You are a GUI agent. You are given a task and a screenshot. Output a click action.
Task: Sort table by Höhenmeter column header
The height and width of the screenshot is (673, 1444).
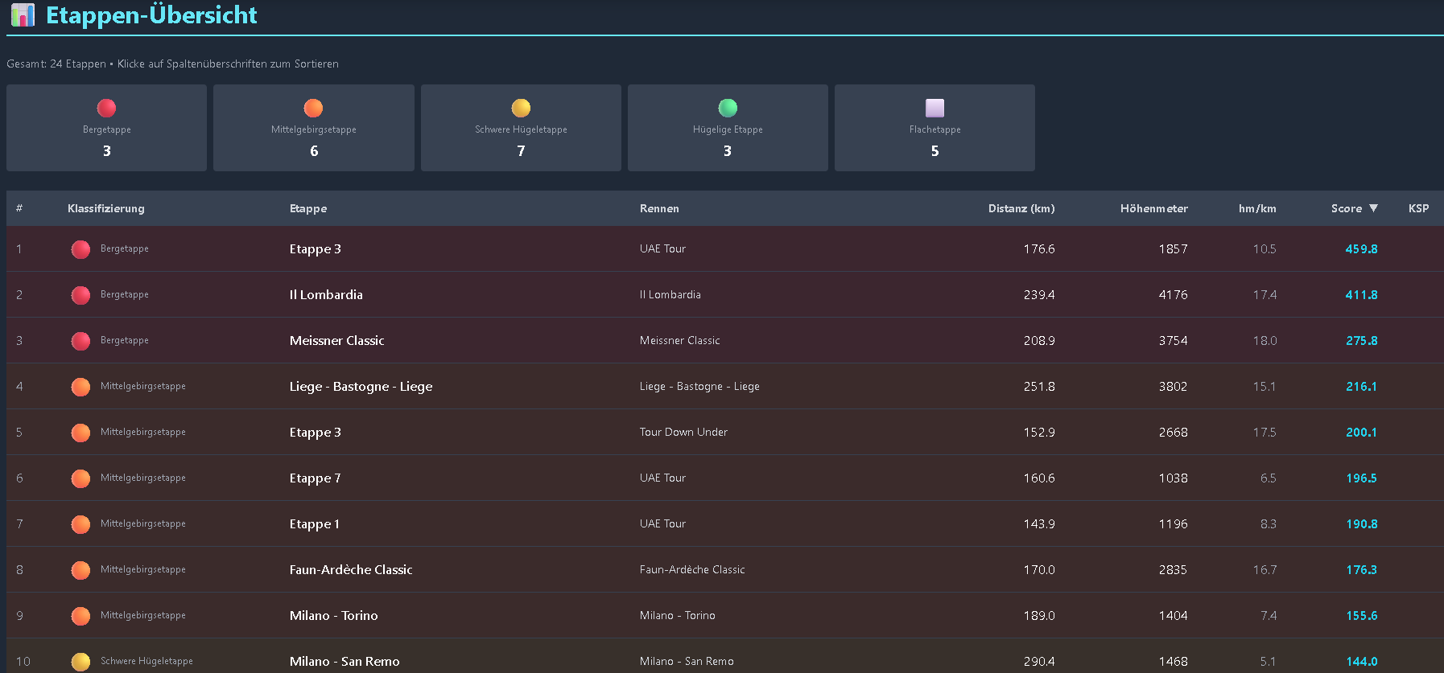coord(1153,208)
